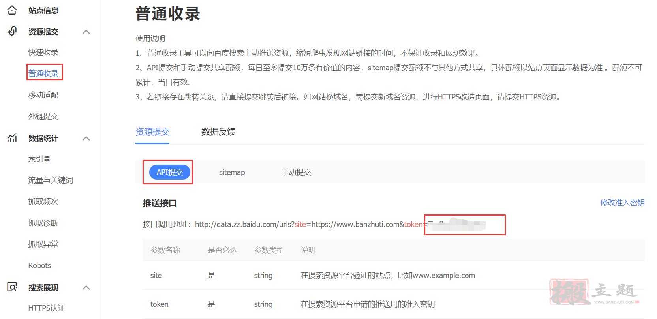Screen dimensions: 657x319
Task: Click the token row description about 准入密钥
Action: 368,304
